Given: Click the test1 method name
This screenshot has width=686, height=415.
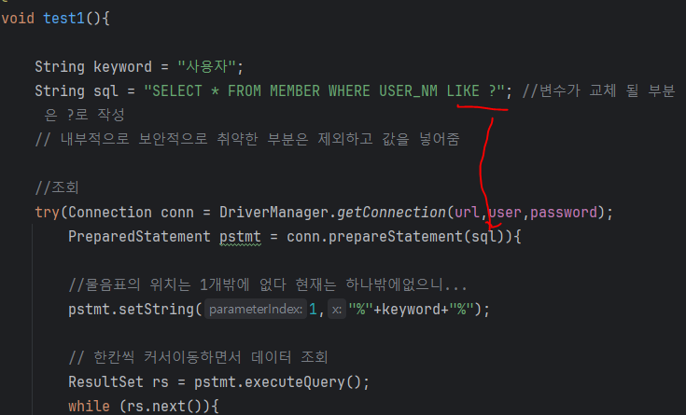Looking at the screenshot, I should (63, 19).
